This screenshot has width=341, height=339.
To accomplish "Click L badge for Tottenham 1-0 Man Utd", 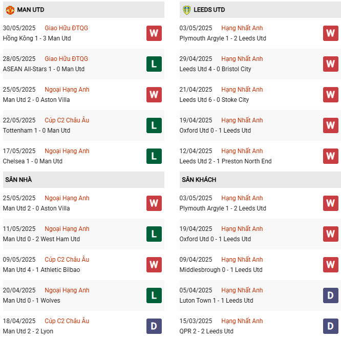I will pos(154,125).
